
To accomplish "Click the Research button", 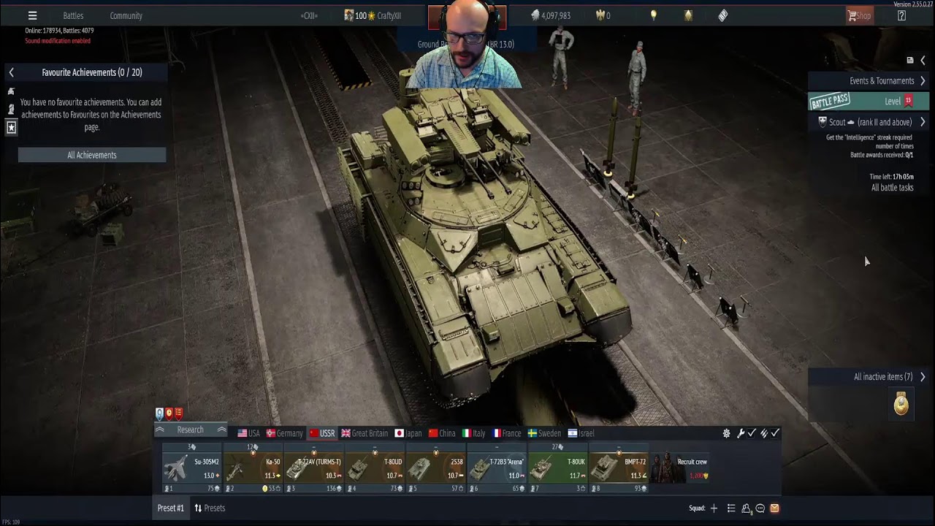I will click(x=190, y=430).
